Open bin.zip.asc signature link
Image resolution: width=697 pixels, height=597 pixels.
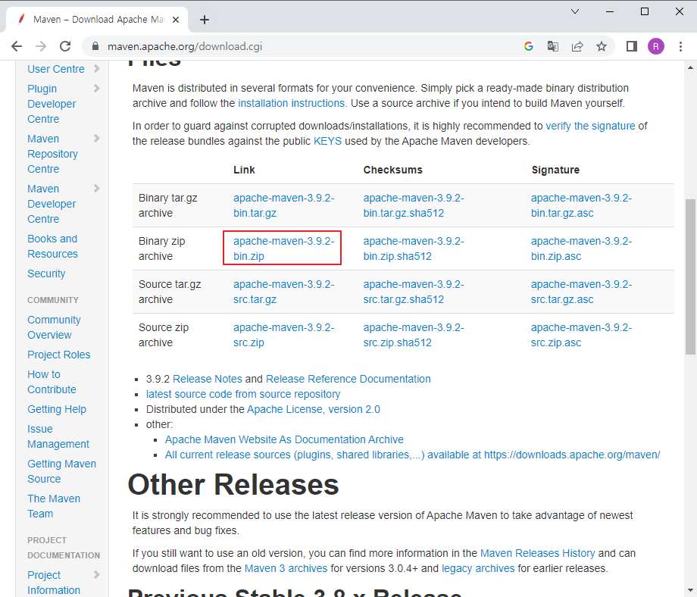581,248
